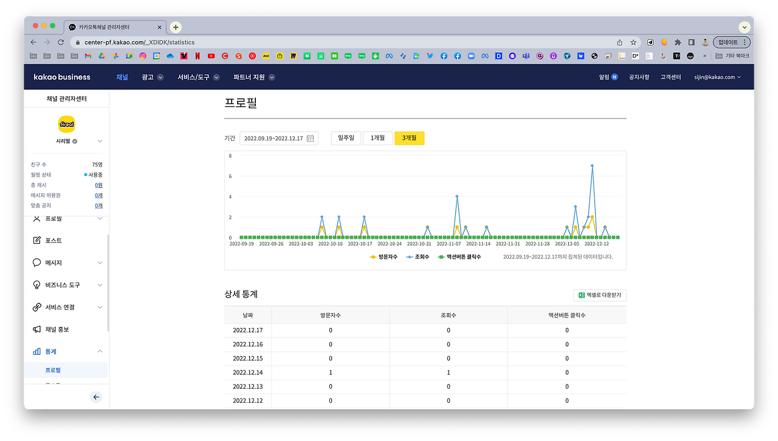Download statistics with 엑셀로 다운받기
The height and width of the screenshot is (441, 778).
(599, 295)
